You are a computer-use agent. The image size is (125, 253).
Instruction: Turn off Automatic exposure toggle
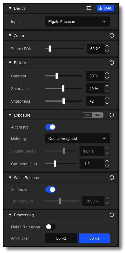pyautogui.click(x=51, y=127)
